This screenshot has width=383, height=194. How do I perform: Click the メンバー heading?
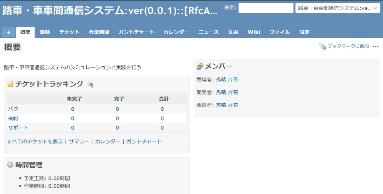tap(218, 66)
